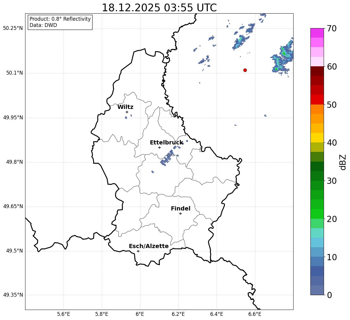The image size is (350, 320).
Task: Click the 5.8°E longitude label
Action: coord(102,314)
